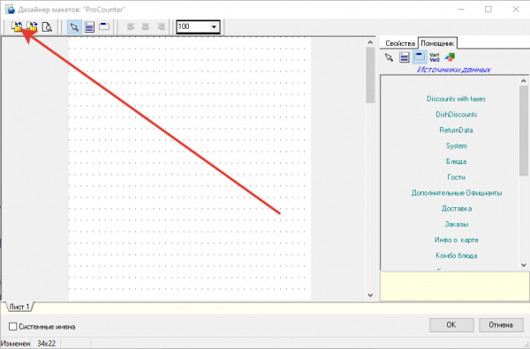Open print preview with magnifier icon
Screen dimensions: 530x349
point(47,26)
